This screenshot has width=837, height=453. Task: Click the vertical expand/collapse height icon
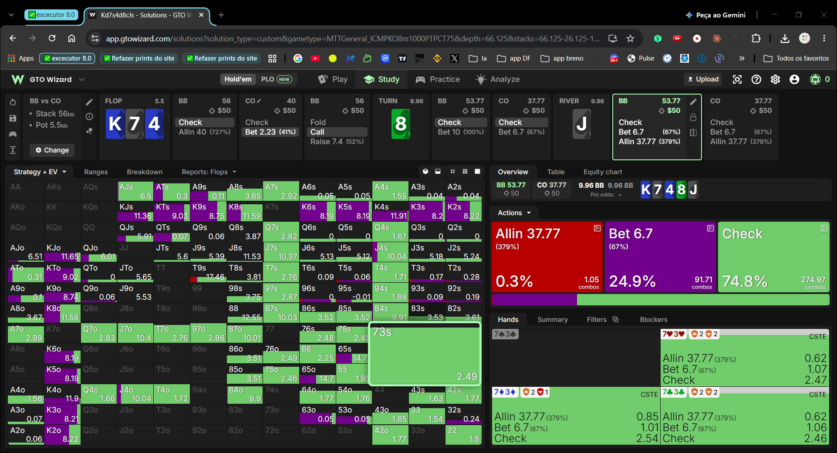point(13,150)
